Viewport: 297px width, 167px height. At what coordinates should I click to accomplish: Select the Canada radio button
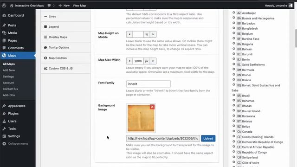coord(234,131)
